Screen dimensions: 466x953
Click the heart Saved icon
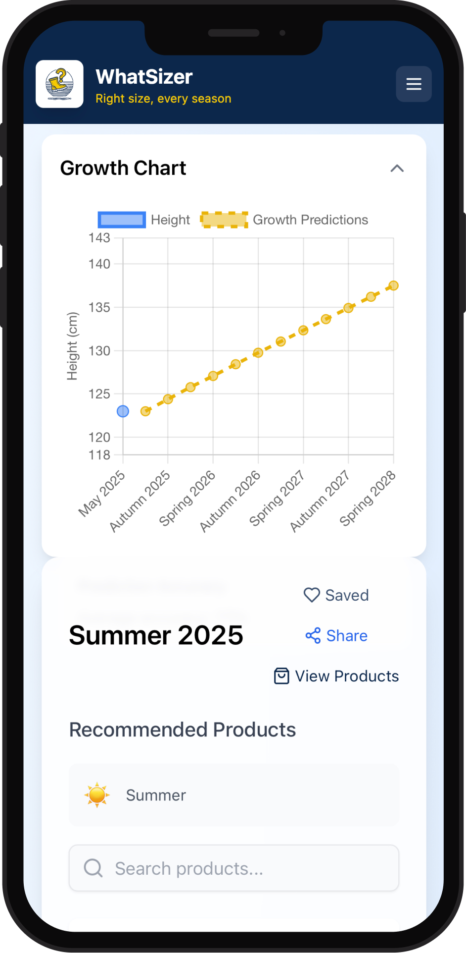tap(312, 595)
